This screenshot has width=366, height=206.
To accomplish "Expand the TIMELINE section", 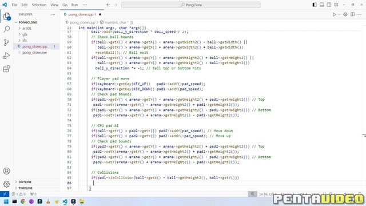I will point(25,188).
